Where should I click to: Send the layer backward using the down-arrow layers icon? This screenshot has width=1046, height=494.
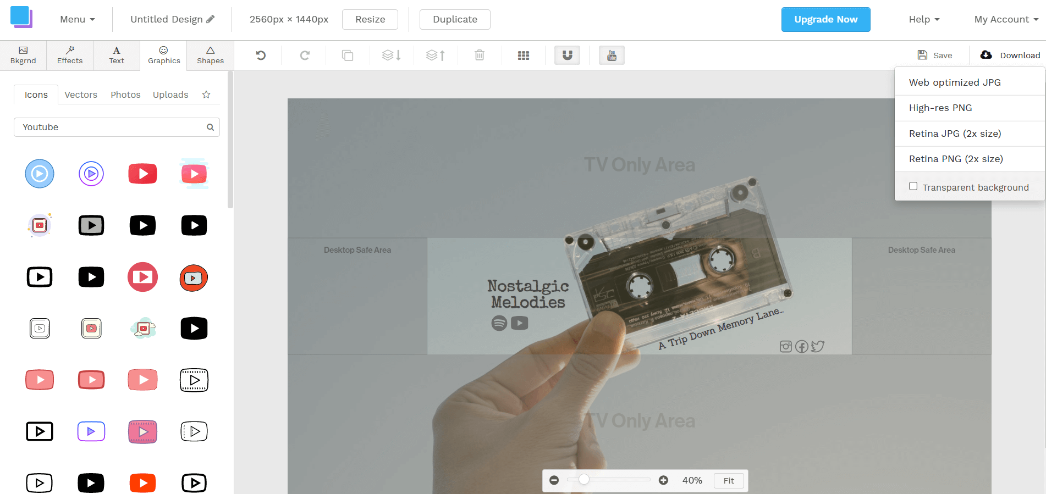[392, 55]
